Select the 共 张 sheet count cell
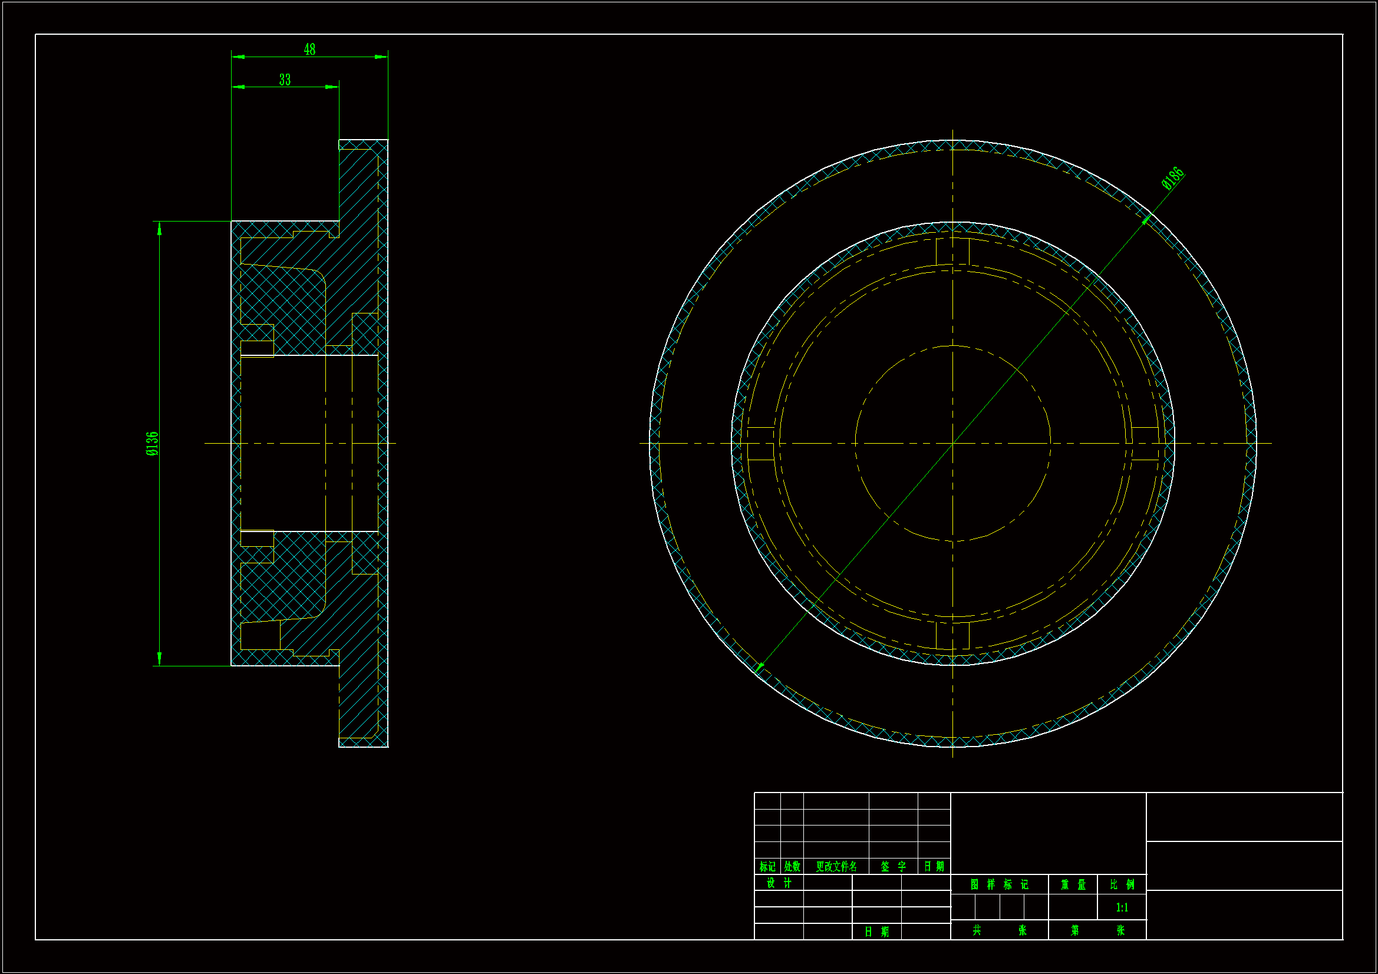 [998, 930]
